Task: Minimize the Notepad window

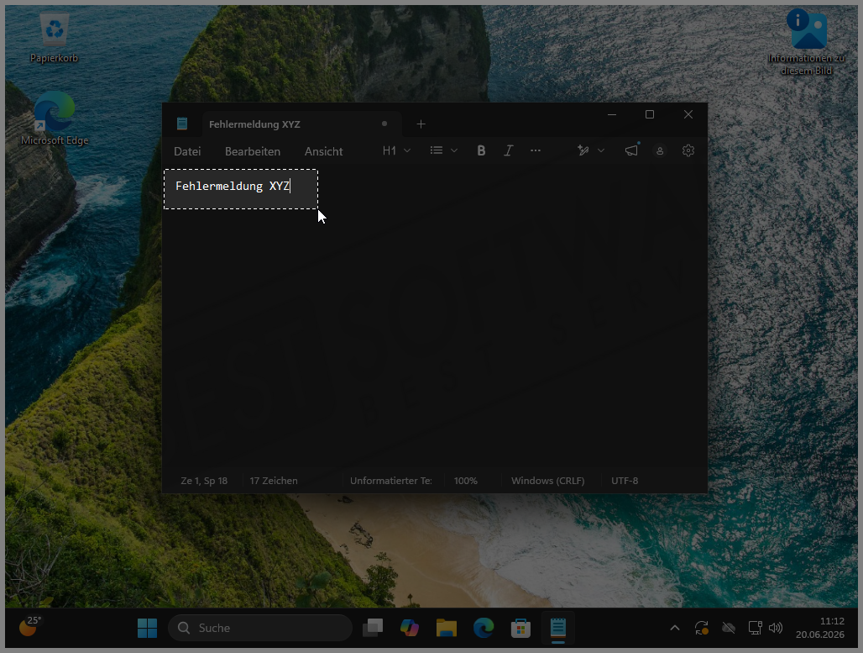Action: tap(611, 114)
